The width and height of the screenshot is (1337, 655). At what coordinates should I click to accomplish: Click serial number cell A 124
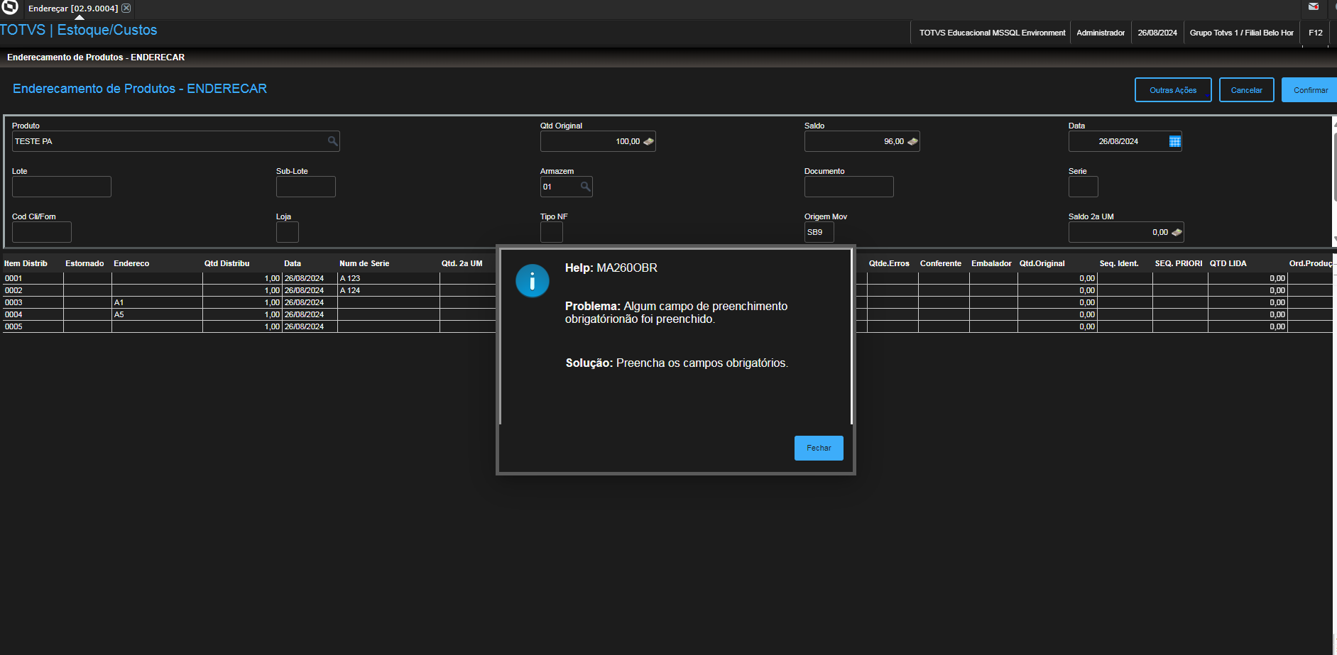coord(388,290)
